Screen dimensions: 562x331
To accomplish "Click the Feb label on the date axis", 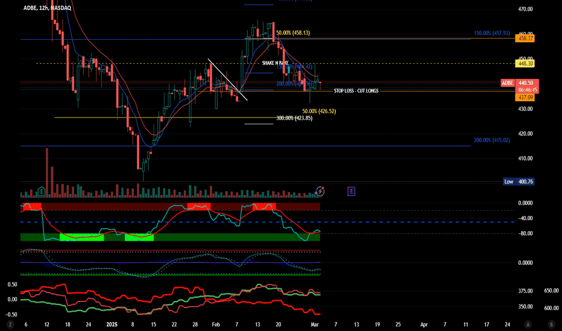I will click(x=216, y=324).
